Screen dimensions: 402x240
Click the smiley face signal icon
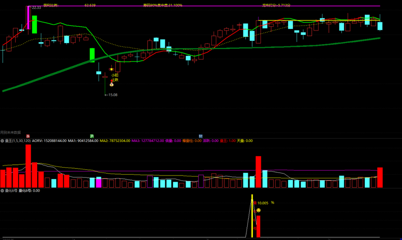258,210
